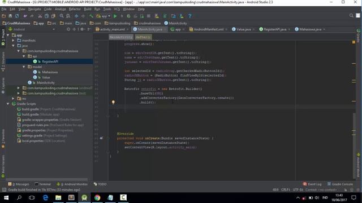Collapse the model package

pos(24,67)
